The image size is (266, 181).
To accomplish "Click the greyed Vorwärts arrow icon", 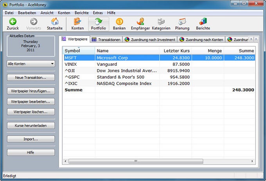I will (x=34, y=22).
